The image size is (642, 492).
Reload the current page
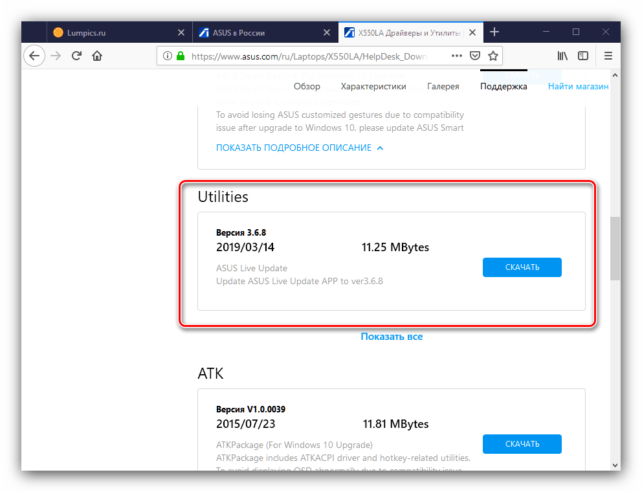click(76, 56)
